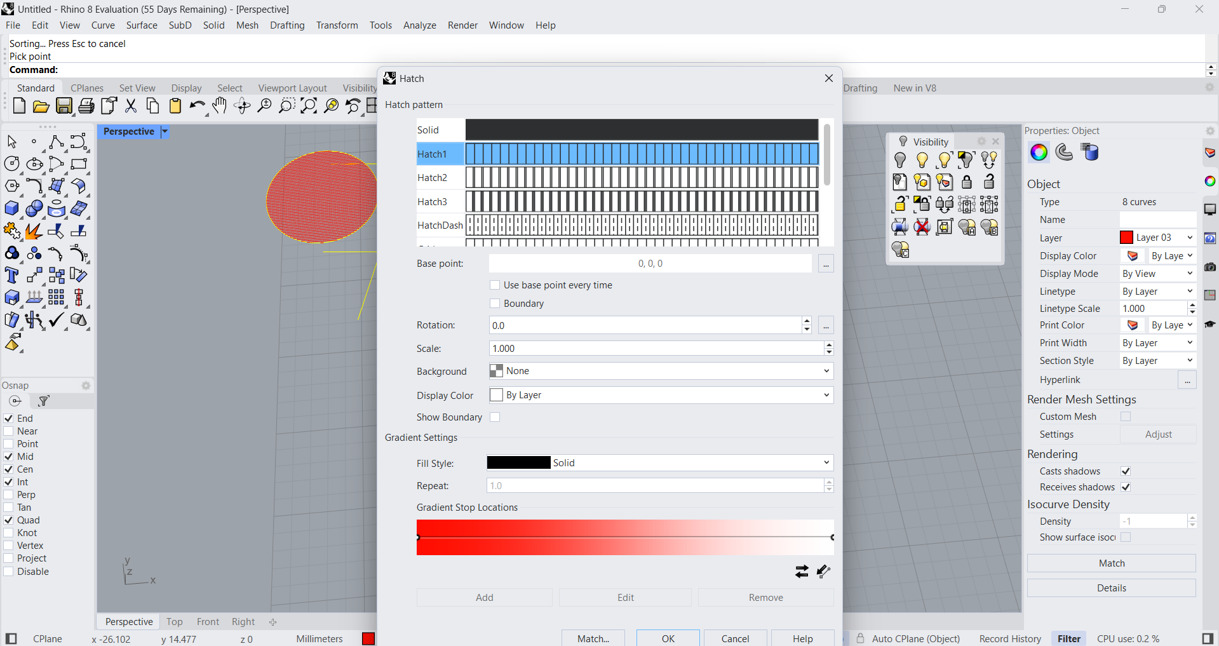Click the reverse gradient swap arrows icon
Viewport: 1219px width, 646px height.
click(x=802, y=572)
